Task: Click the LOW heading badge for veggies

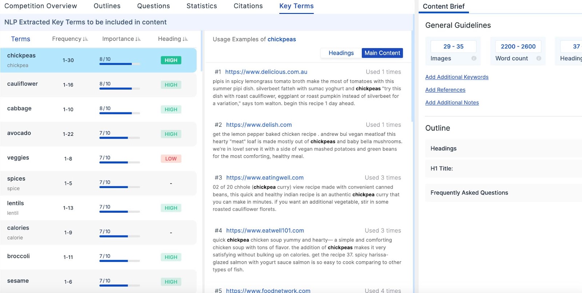Action: (171, 159)
